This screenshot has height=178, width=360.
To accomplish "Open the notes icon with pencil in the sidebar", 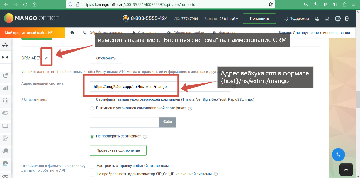I will [x=5, y=138].
